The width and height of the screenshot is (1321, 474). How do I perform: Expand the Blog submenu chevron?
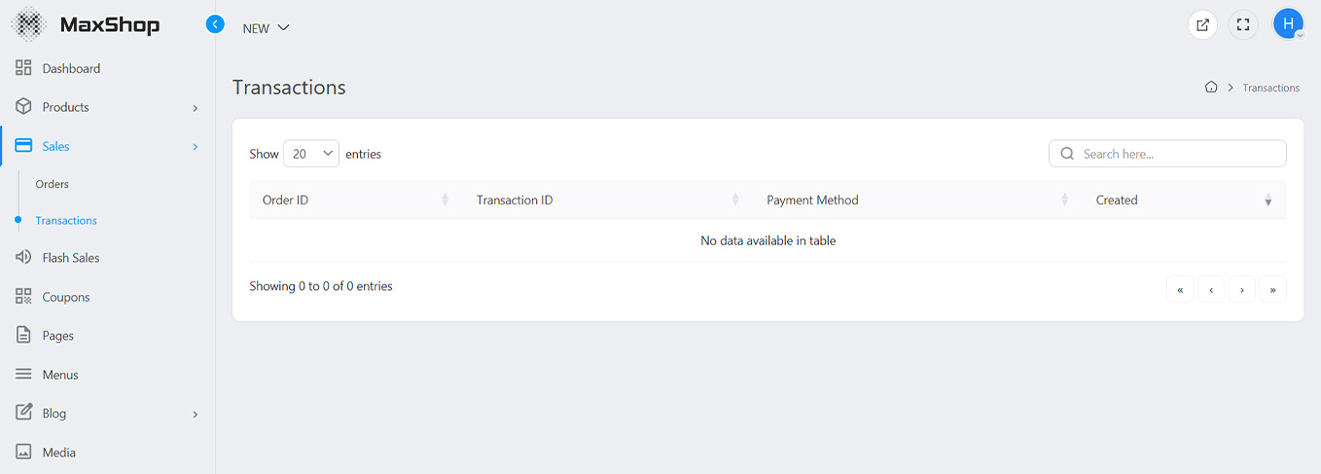point(196,415)
